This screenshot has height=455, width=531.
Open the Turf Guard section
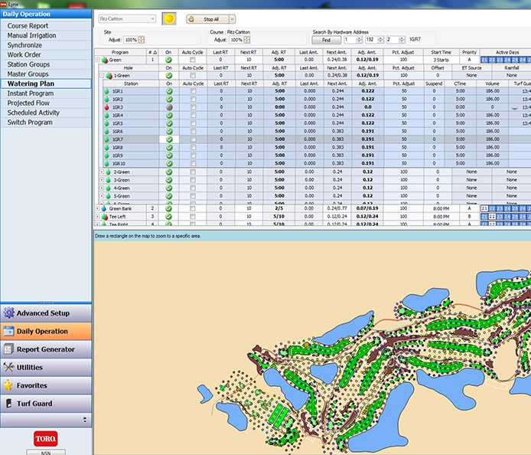coord(46,404)
